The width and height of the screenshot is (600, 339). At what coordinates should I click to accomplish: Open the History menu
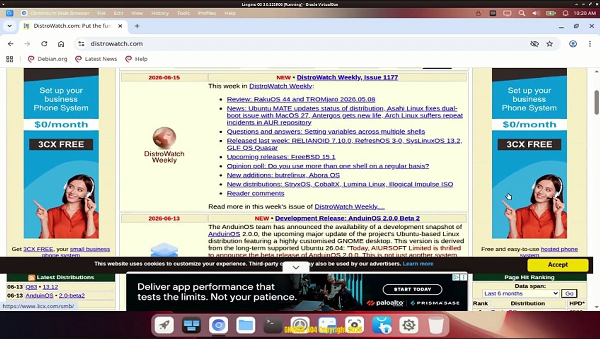pyautogui.click(x=160, y=13)
